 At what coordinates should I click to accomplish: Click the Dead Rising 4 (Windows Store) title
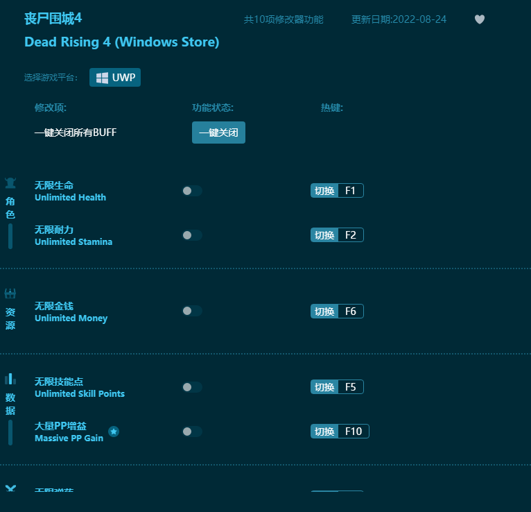pyautogui.click(x=122, y=42)
